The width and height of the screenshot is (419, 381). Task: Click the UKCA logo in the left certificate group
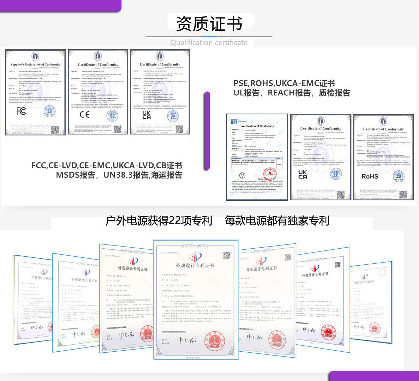(x=147, y=115)
